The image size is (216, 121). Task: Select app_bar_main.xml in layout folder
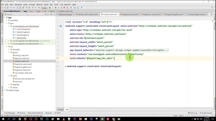click(x=22, y=58)
